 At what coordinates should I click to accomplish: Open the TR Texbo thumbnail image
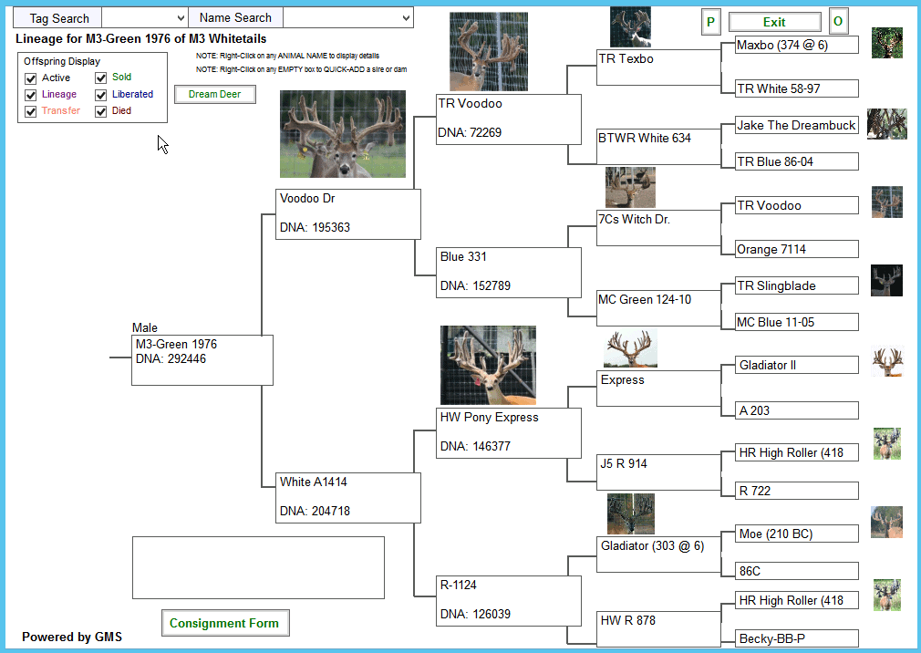pyautogui.click(x=630, y=27)
